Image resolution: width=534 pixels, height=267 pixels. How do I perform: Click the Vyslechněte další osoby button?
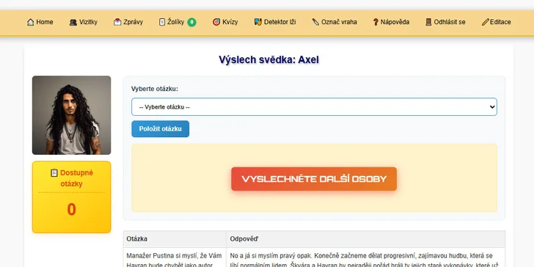point(314,179)
